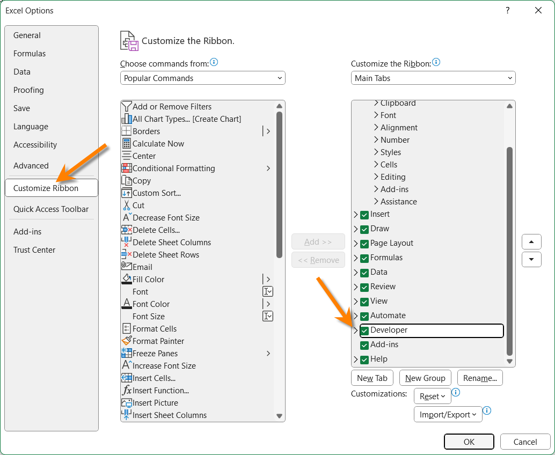555x455 pixels.
Task: Open the Customize the Ribbon Main Tabs dropdown
Action: (x=433, y=78)
